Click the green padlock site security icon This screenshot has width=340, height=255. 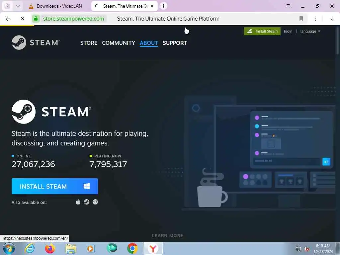(36, 19)
